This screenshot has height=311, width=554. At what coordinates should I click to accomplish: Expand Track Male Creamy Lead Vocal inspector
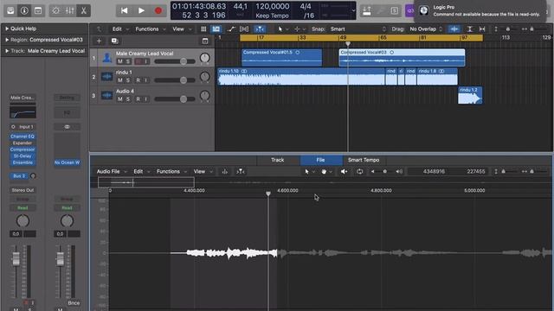(x=7, y=51)
